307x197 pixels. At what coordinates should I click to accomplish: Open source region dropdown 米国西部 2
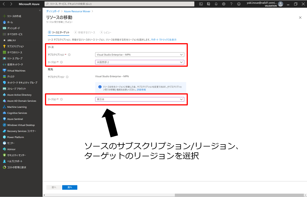click(140, 62)
